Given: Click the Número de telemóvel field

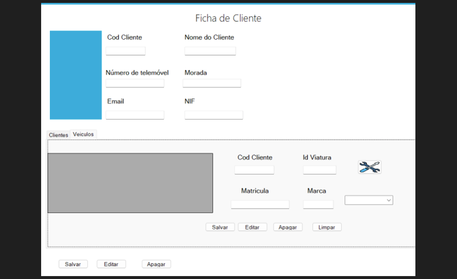Looking at the screenshot, I should [135, 83].
